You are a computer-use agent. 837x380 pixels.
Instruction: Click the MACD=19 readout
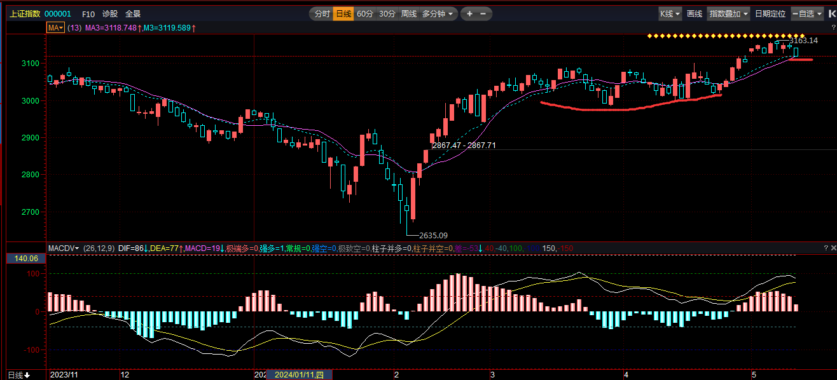pyautogui.click(x=203, y=248)
